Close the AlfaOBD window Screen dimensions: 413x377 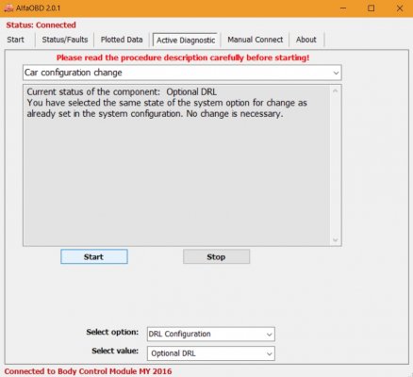tap(400, 8)
